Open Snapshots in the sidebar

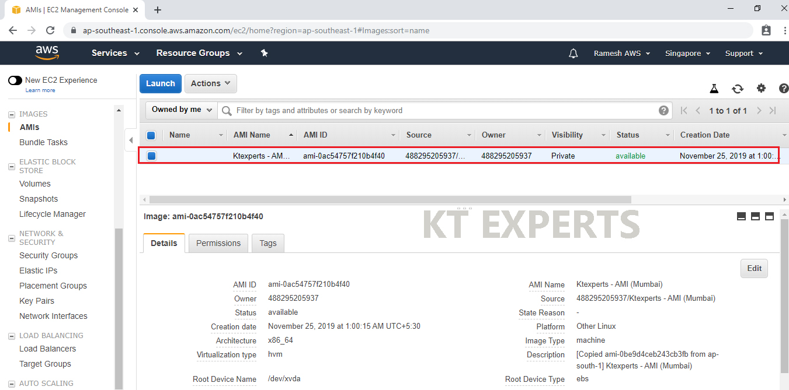39,199
